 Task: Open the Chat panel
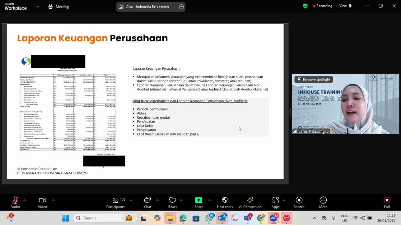pos(148,200)
